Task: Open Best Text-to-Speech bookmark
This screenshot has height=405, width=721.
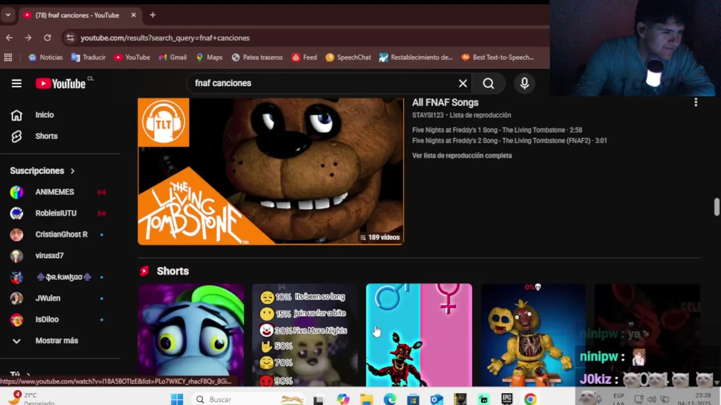Action: (497, 57)
